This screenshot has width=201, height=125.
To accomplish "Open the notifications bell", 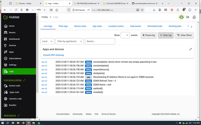I will tap(194, 17).
